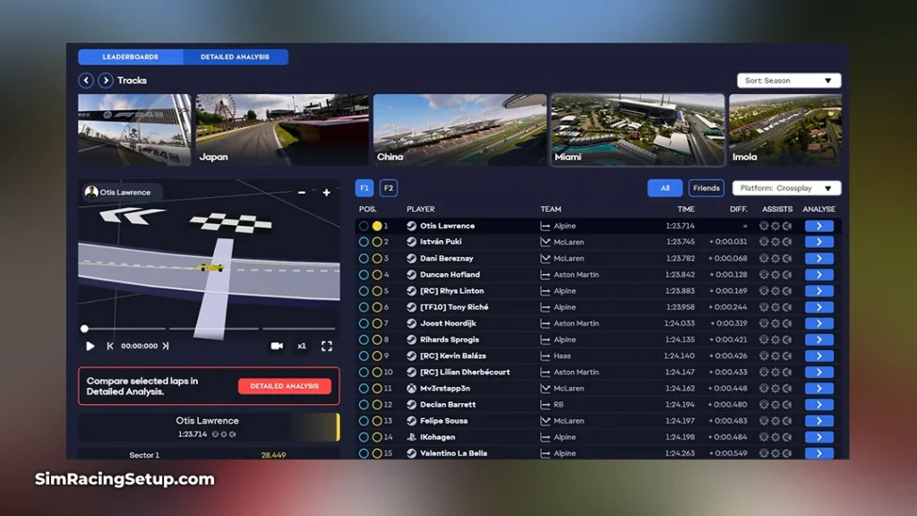Click the camera view icon in replay controls
917x516 pixels.
[279, 346]
